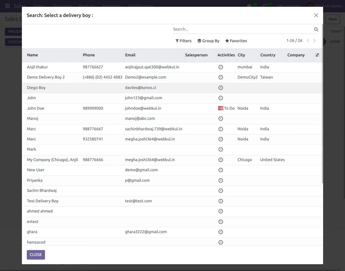The image size is (345, 271).
Task: Sort by the Email column header
Action: pos(130,55)
